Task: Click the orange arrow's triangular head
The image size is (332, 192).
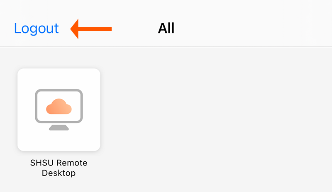Action: coord(74,29)
